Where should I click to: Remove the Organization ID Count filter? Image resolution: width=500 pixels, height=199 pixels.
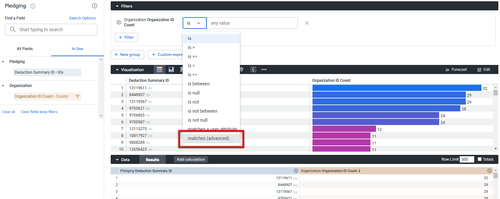307,23
